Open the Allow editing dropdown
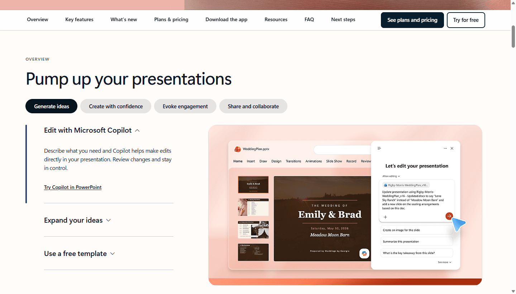The width and height of the screenshot is (516, 294). (x=391, y=176)
